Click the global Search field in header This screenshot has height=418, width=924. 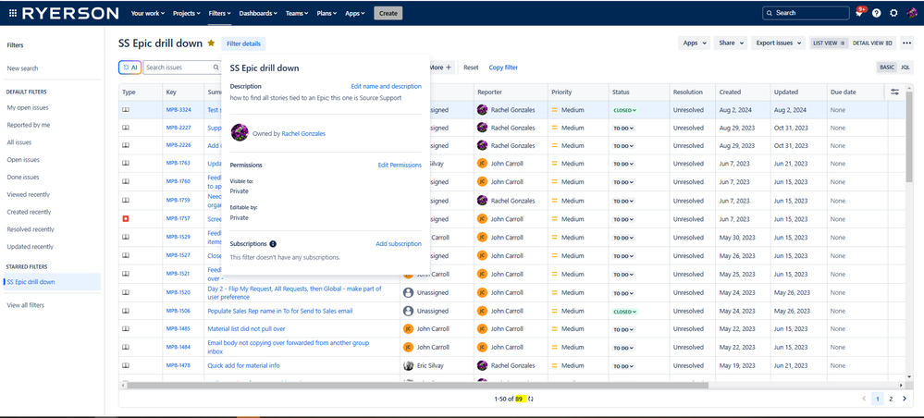pos(806,13)
